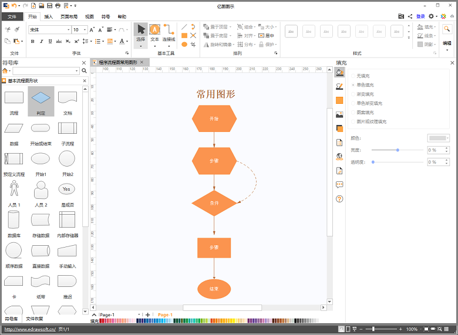
Task: Switch to the 视图 ribbon tab
Action: click(89, 16)
